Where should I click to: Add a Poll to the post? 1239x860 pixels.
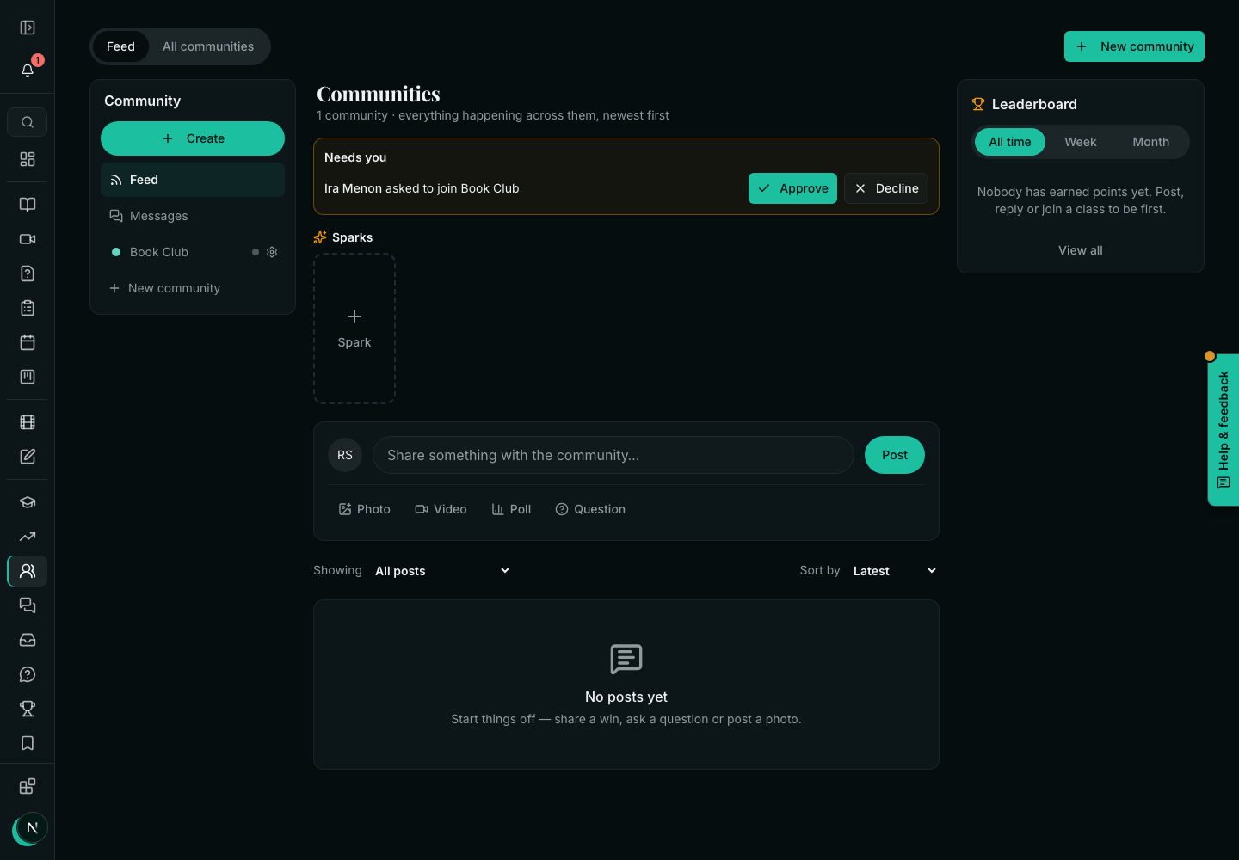(x=511, y=509)
